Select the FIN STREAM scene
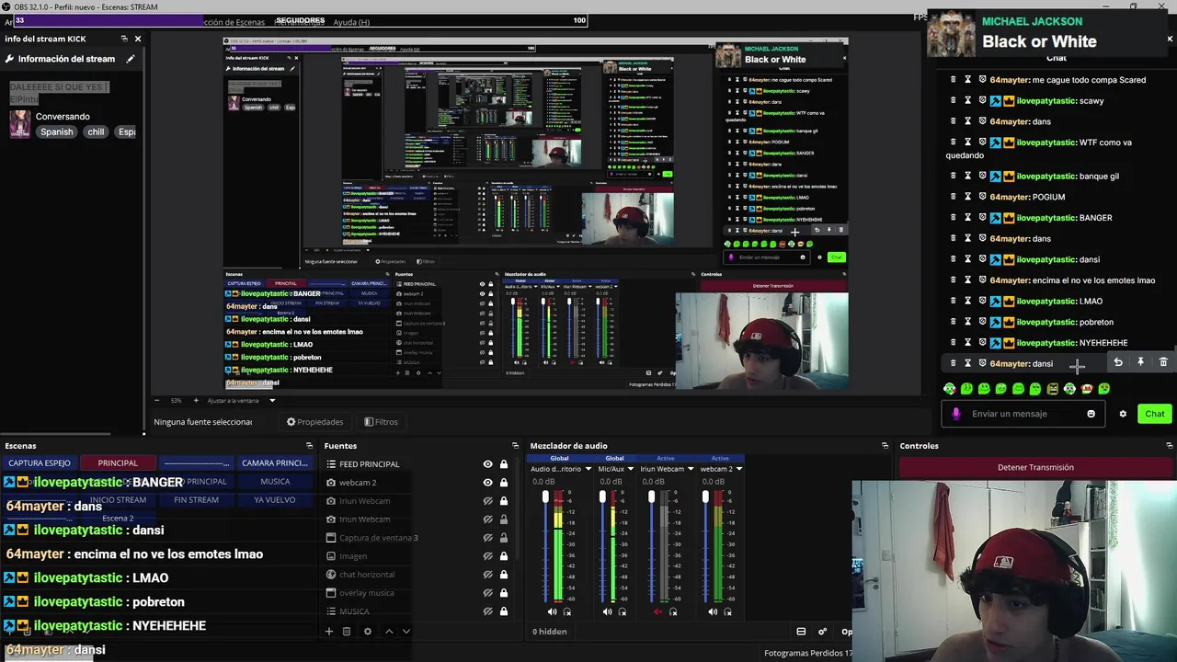The height and width of the screenshot is (662, 1177). (x=196, y=500)
